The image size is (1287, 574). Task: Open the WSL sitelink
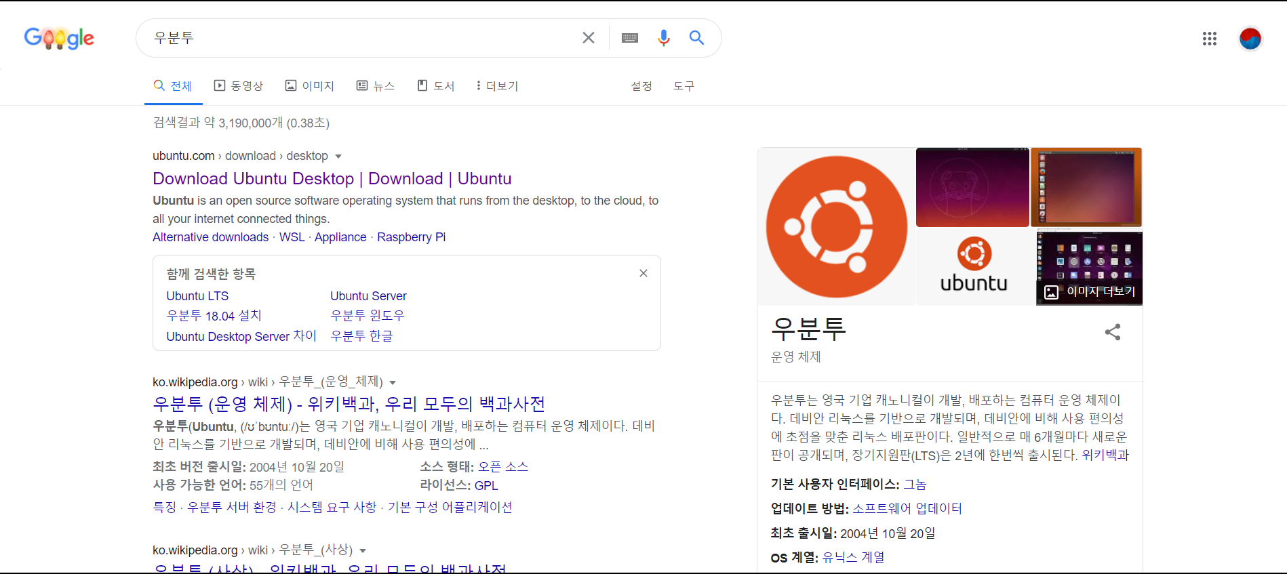[x=292, y=237]
